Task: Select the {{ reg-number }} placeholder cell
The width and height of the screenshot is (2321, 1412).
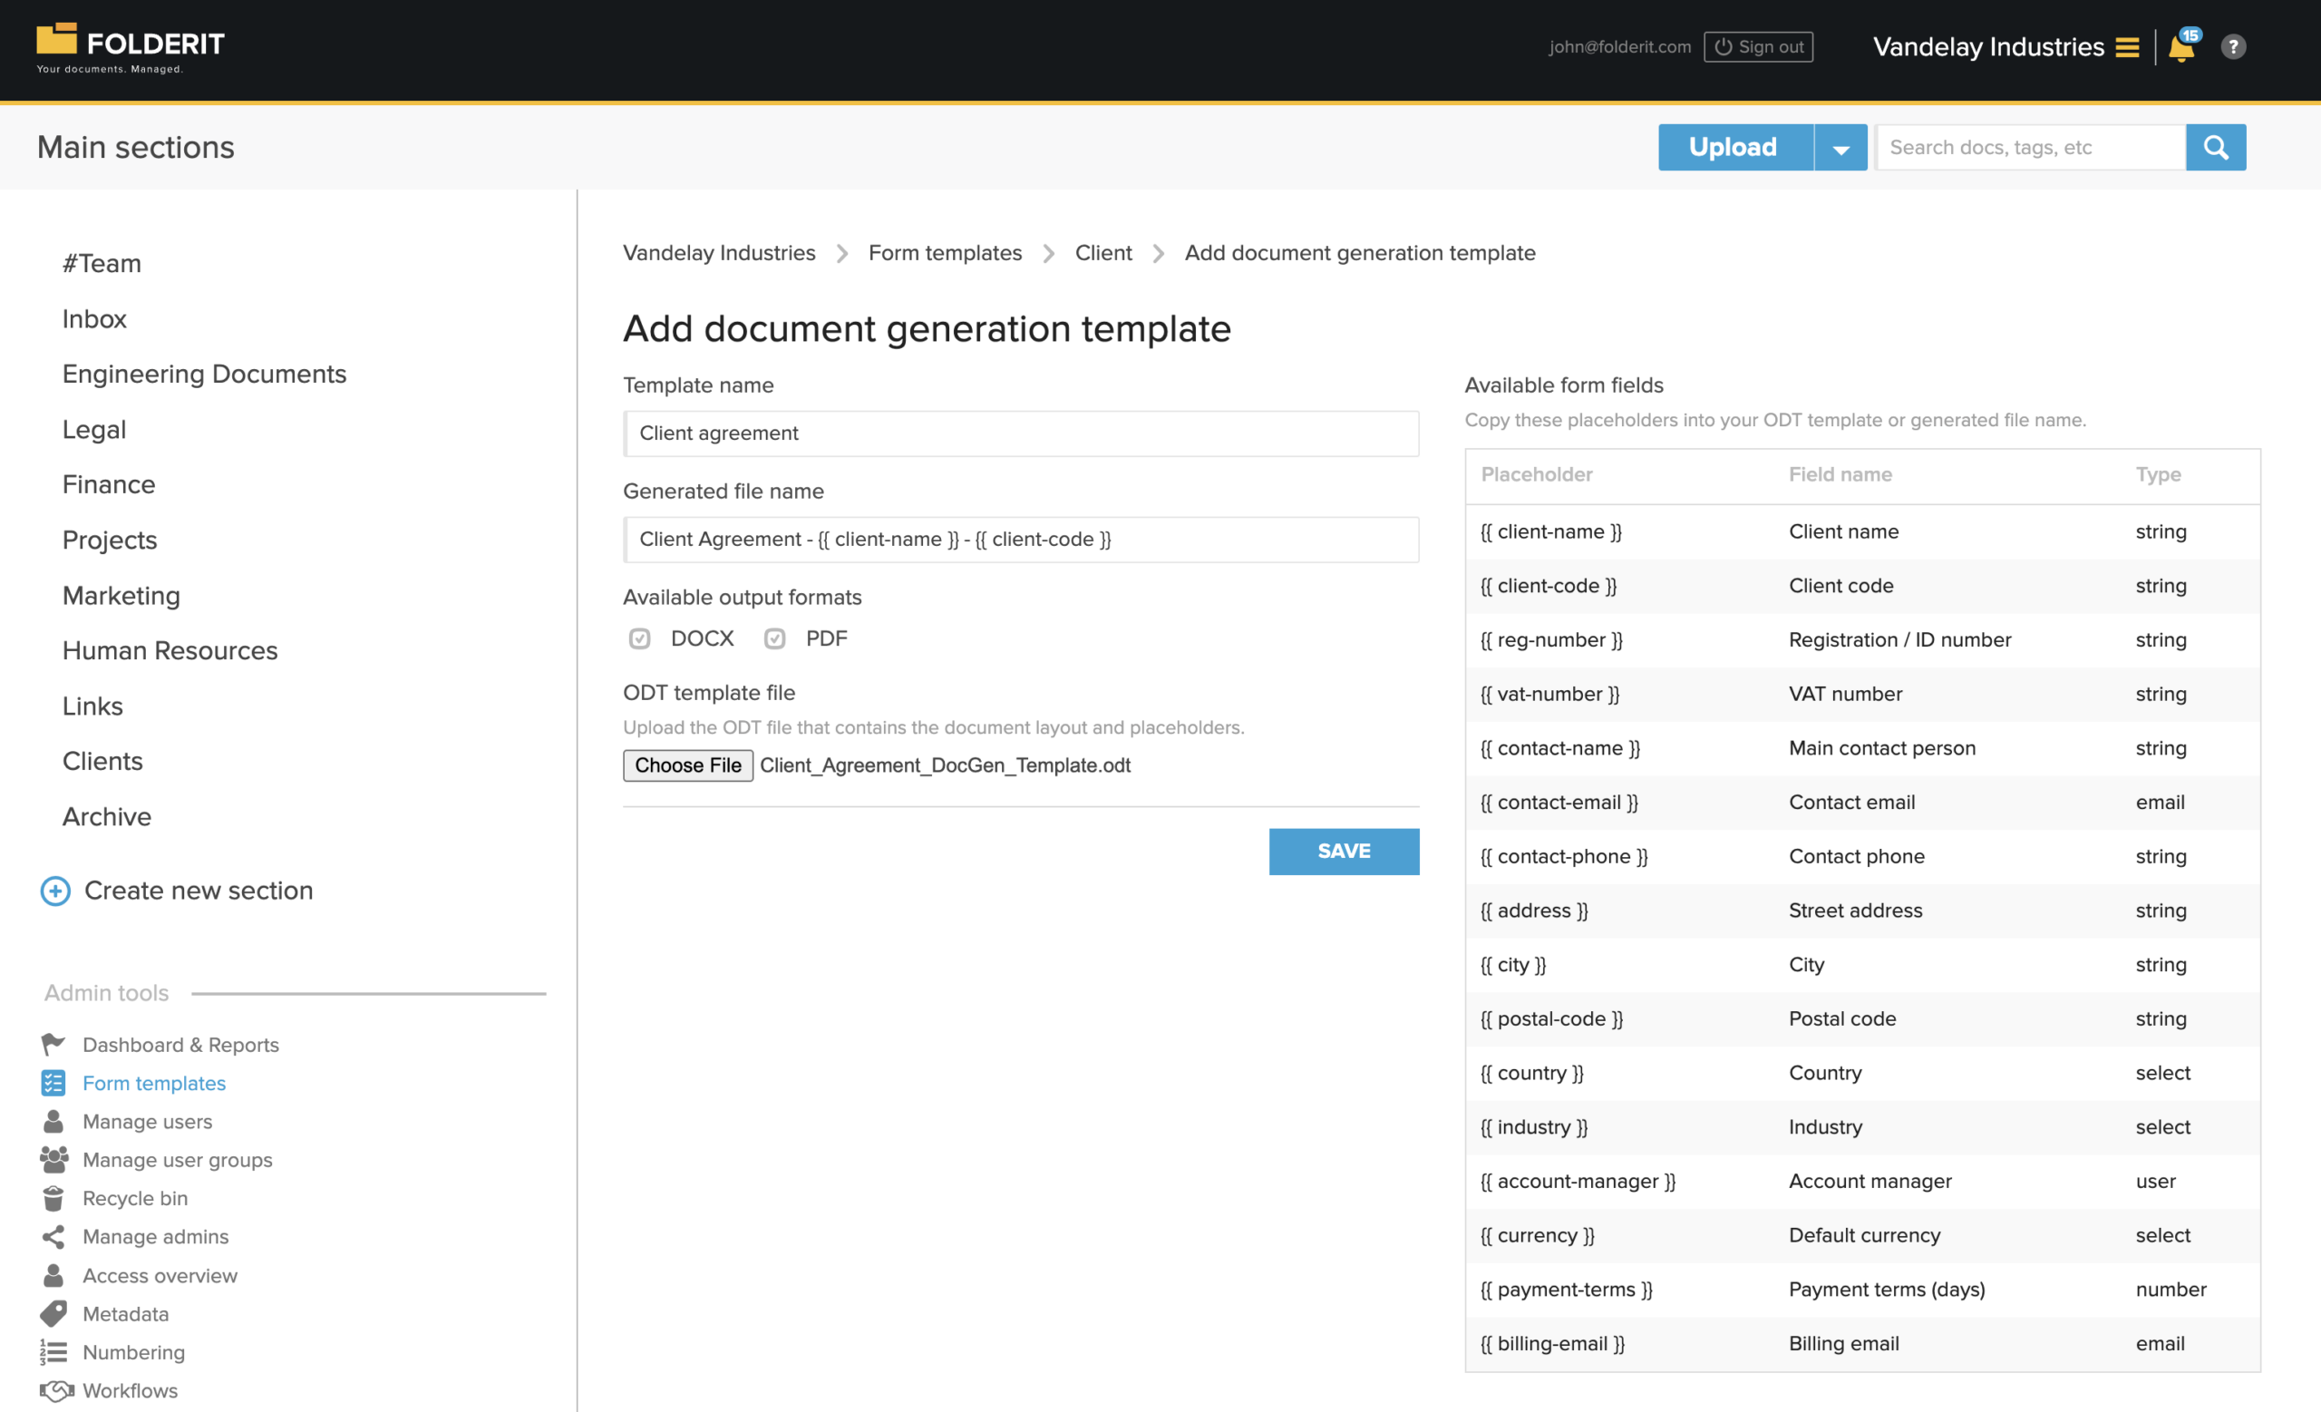Action: pyautogui.click(x=1551, y=639)
